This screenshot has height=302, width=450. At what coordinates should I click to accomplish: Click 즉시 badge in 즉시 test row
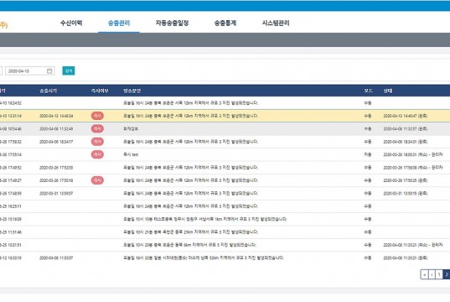coord(97,154)
